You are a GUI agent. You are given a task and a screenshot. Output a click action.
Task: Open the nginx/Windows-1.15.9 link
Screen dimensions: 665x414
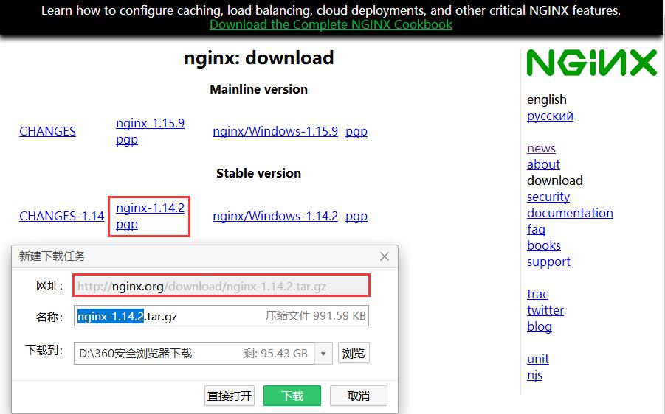(275, 131)
